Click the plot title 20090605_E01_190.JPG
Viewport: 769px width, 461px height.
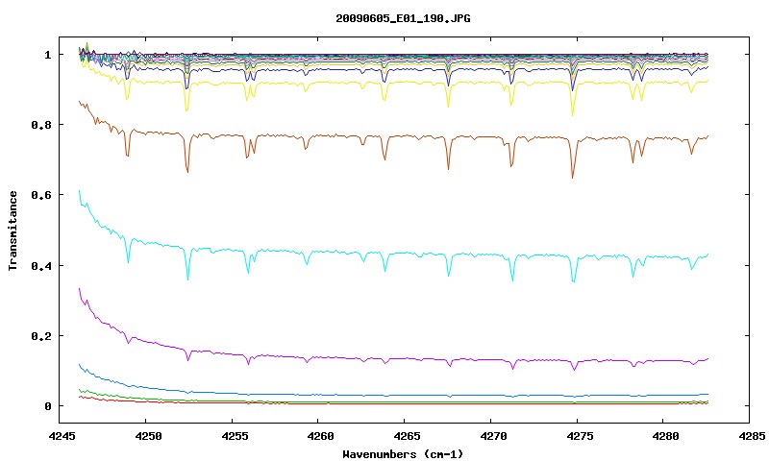click(x=403, y=18)
